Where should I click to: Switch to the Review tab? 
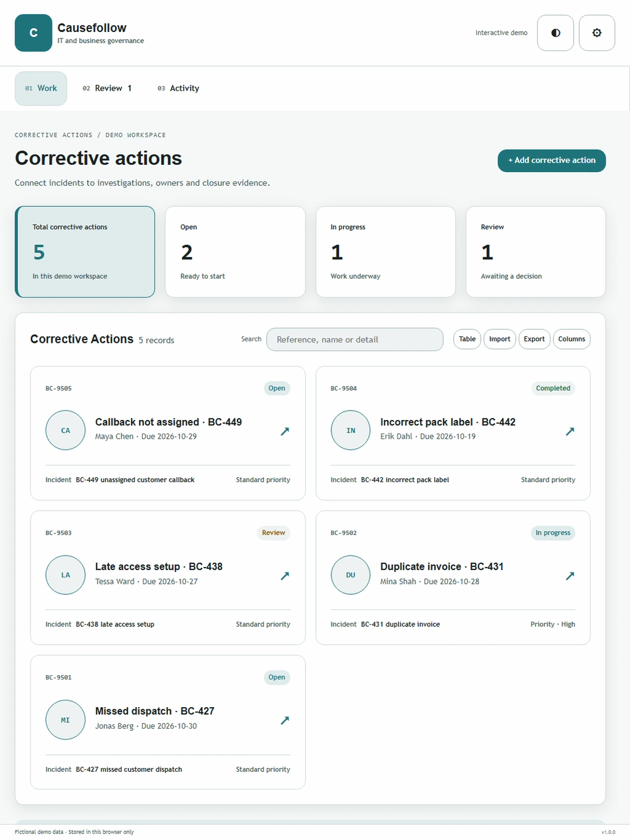pyautogui.click(x=107, y=88)
